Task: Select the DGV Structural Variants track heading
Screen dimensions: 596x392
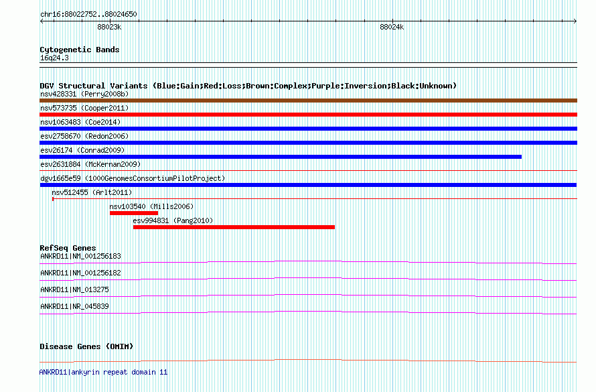Action: (x=248, y=86)
